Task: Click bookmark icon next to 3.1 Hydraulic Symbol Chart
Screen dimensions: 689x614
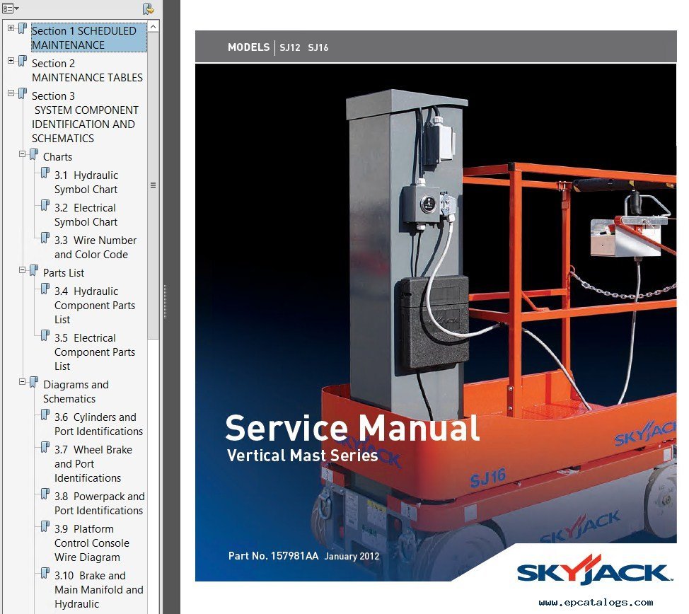Action: 45,174
